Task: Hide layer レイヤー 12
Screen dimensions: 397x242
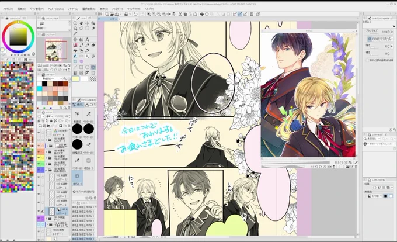Action: [39, 177]
